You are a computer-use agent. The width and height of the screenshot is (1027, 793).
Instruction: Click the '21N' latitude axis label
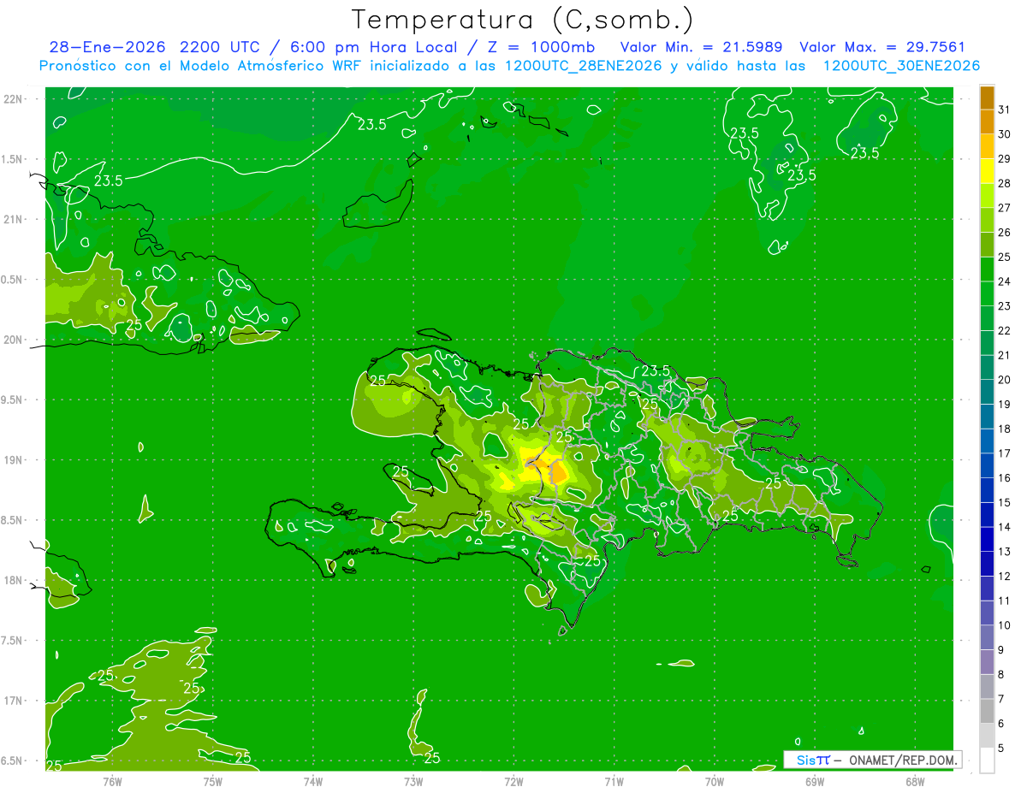13,219
